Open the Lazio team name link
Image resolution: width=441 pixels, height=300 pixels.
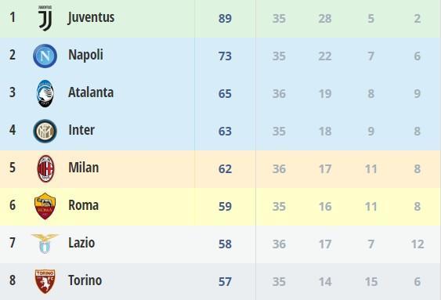pos(81,243)
